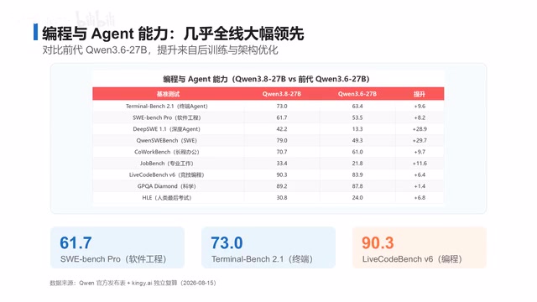
Task: Click the value 83.9 in the table
Action: tap(357, 174)
